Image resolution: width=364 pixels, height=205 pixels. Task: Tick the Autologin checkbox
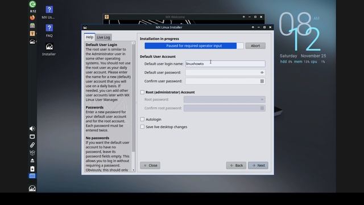(x=142, y=119)
